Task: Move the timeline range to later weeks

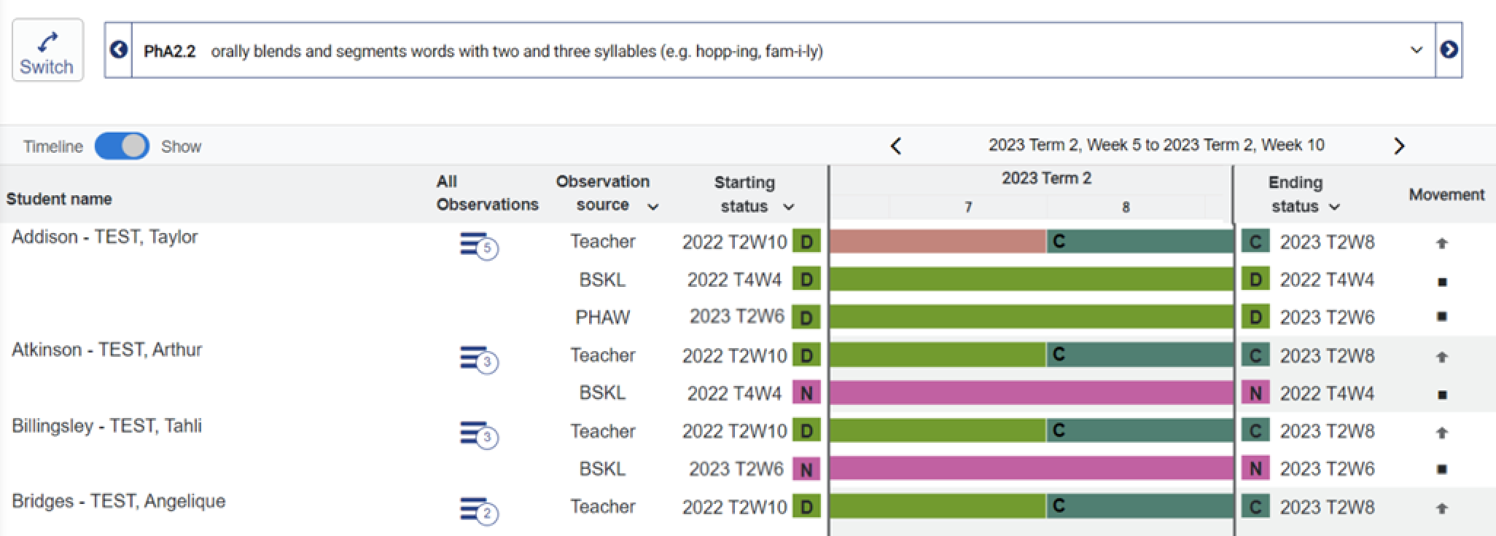Action: (1398, 146)
